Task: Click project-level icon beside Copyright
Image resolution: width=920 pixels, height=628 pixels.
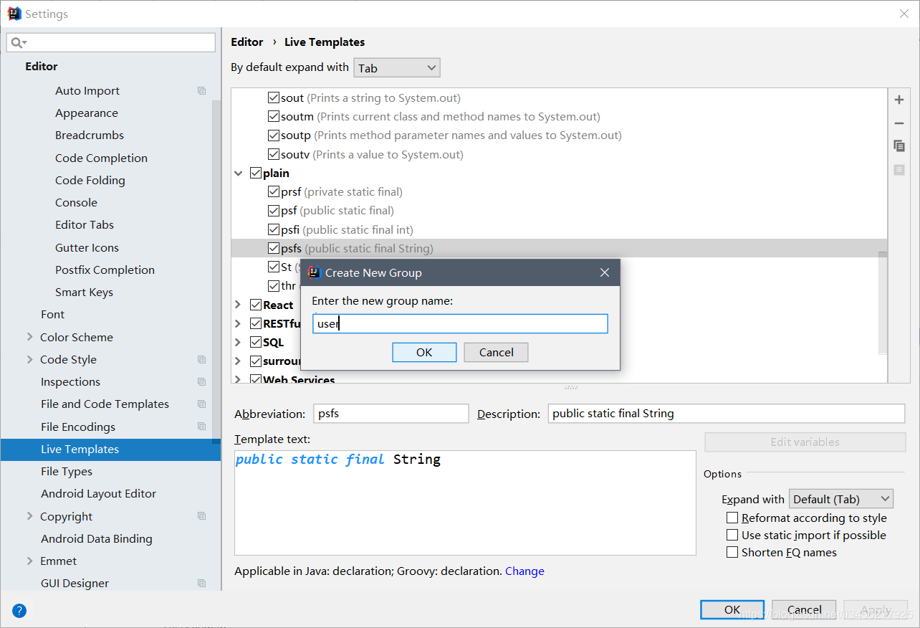Action: tap(201, 516)
